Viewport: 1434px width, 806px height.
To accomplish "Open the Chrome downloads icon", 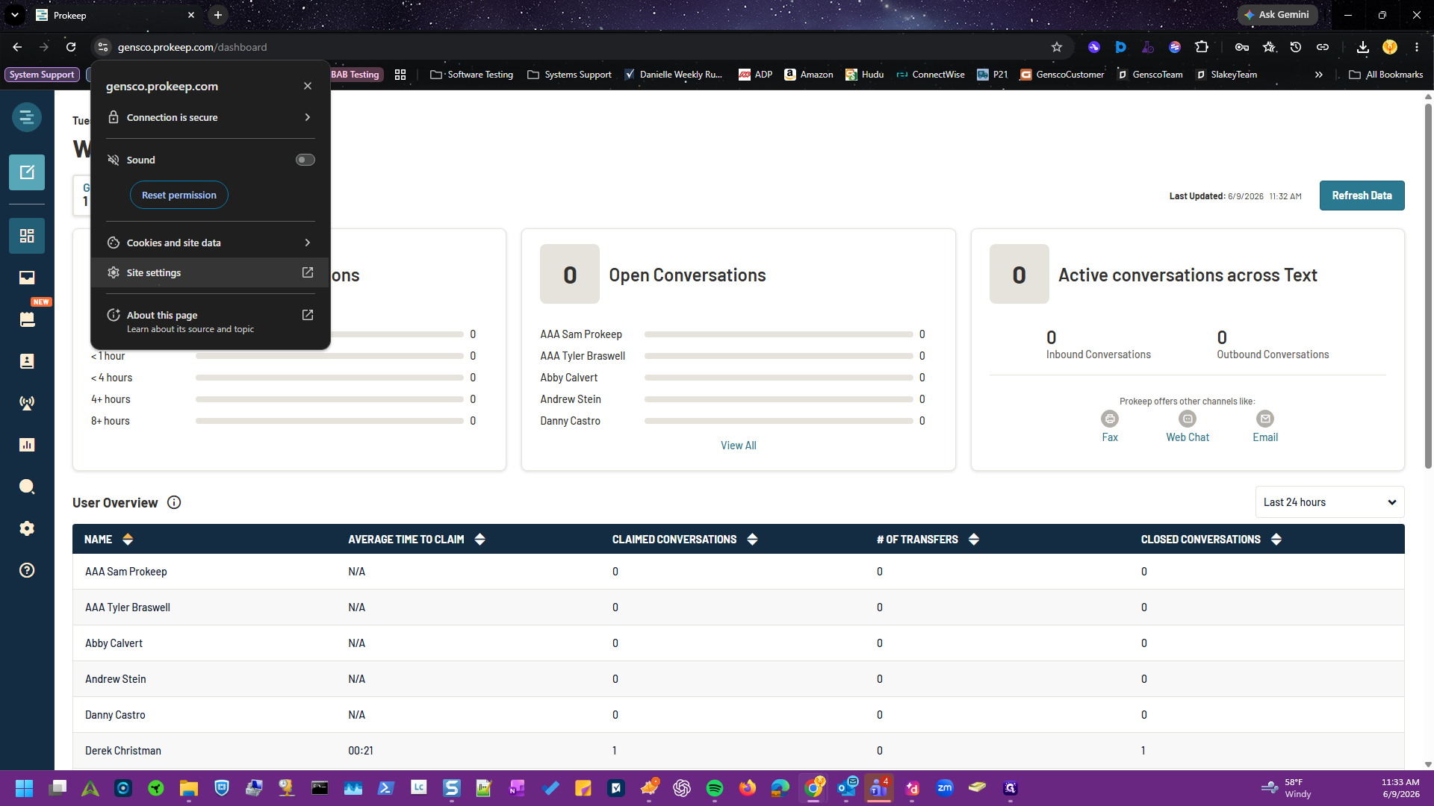I will point(1363,47).
